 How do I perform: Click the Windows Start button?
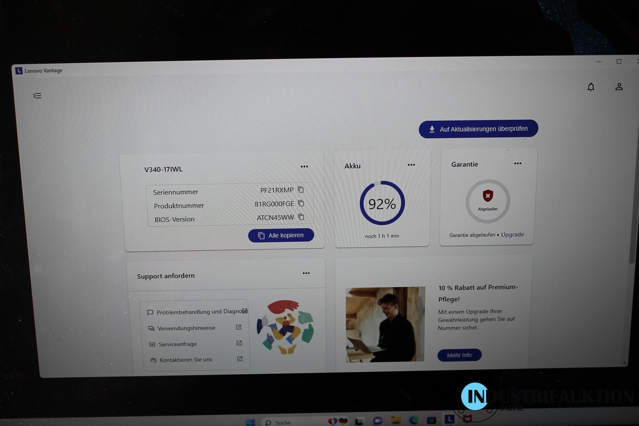pyautogui.click(x=250, y=422)
